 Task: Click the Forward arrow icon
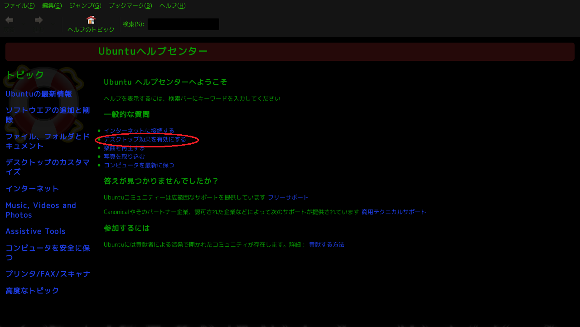39,20
